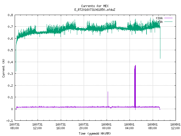
Task: Click the 0.7 y-axis tick label
Action: (10, 27)
